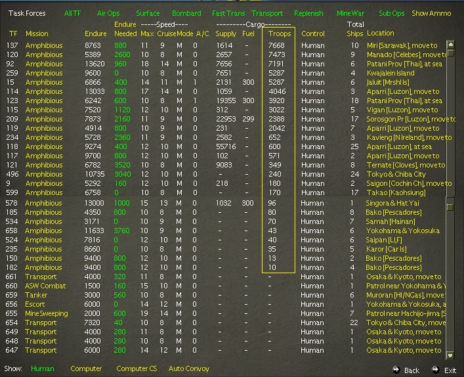Open location Miri [Sarawak] for TF 137
Viewport: 464px width, 377px height.
point(402,45)
